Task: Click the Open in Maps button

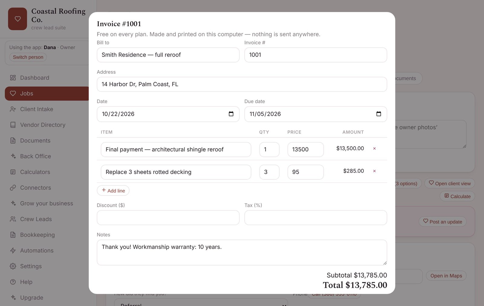Action: point(446,276)
